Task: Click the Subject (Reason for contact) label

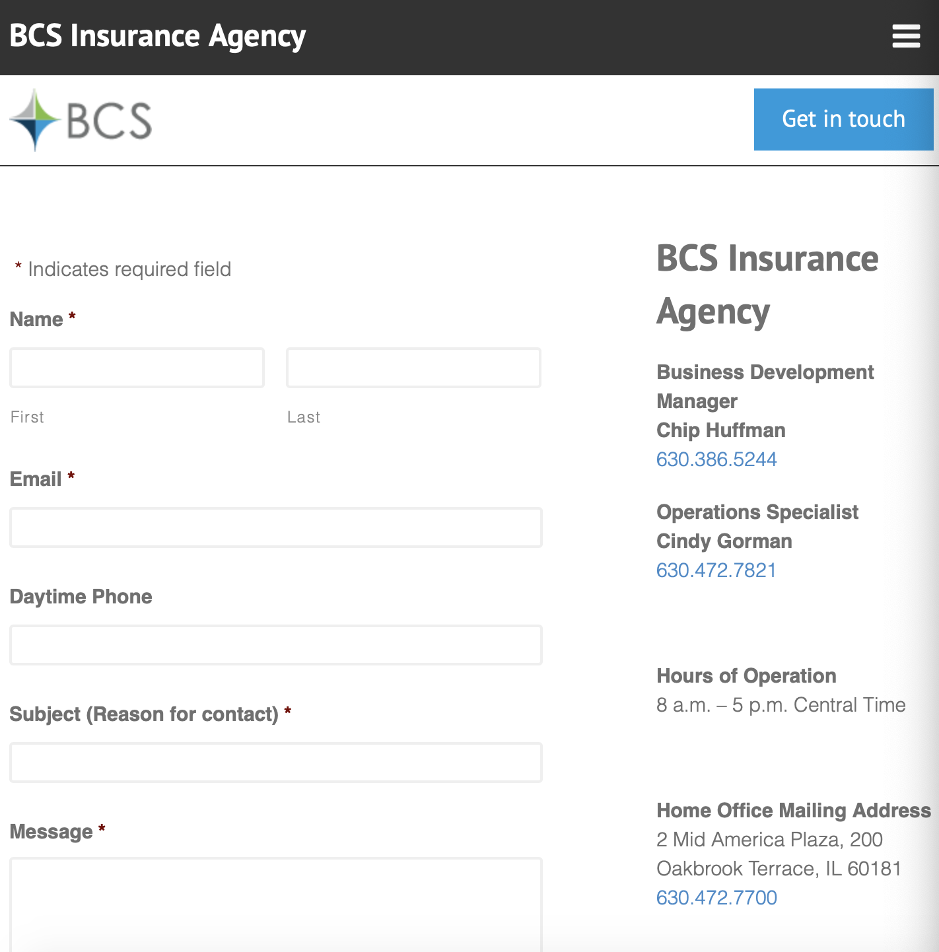Action: 151,714
